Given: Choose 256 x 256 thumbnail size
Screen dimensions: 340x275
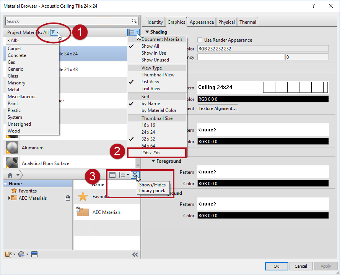Looking at the screenshot, I should pos(151,153).
